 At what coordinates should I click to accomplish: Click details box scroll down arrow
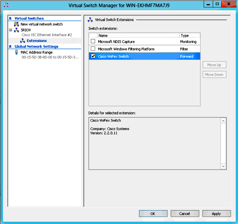point(223,166)
